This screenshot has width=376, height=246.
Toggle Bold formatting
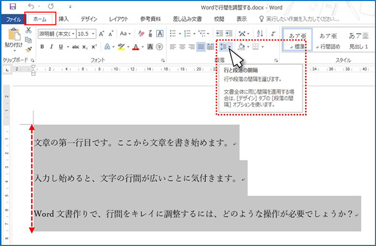[x=42, y=47]
